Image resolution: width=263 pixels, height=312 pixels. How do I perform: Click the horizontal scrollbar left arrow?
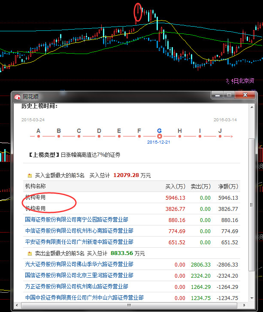tap(17, 305)
